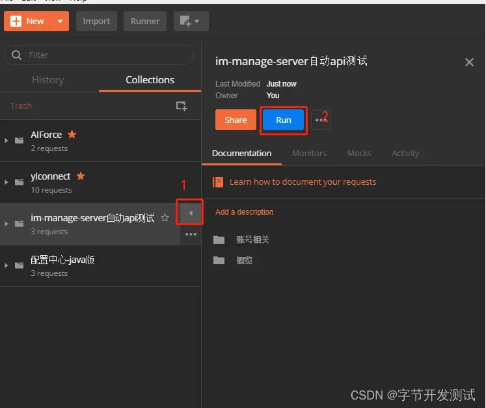Select the AIForce collection name

click(46, 135)
